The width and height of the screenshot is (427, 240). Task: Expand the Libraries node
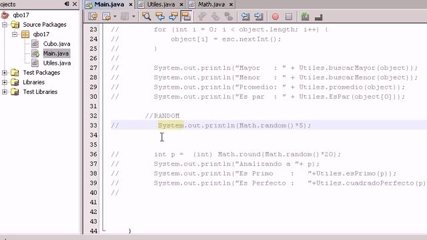coord(5,82)
